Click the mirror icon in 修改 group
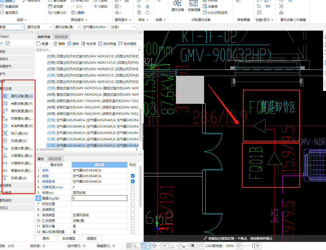Image resolution: width=326 pixels, height=250 pixels. tap(147, 6)
